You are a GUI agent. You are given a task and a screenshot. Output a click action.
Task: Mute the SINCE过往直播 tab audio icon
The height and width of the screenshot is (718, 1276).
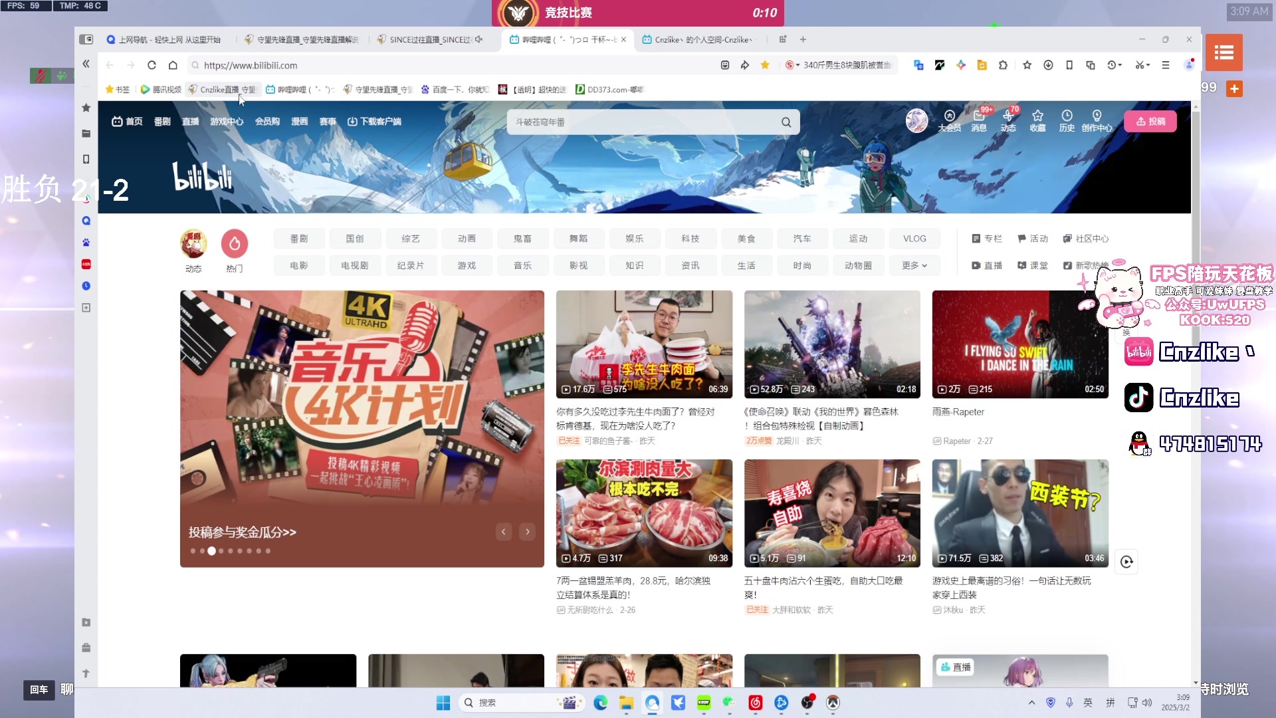(478, 39)
